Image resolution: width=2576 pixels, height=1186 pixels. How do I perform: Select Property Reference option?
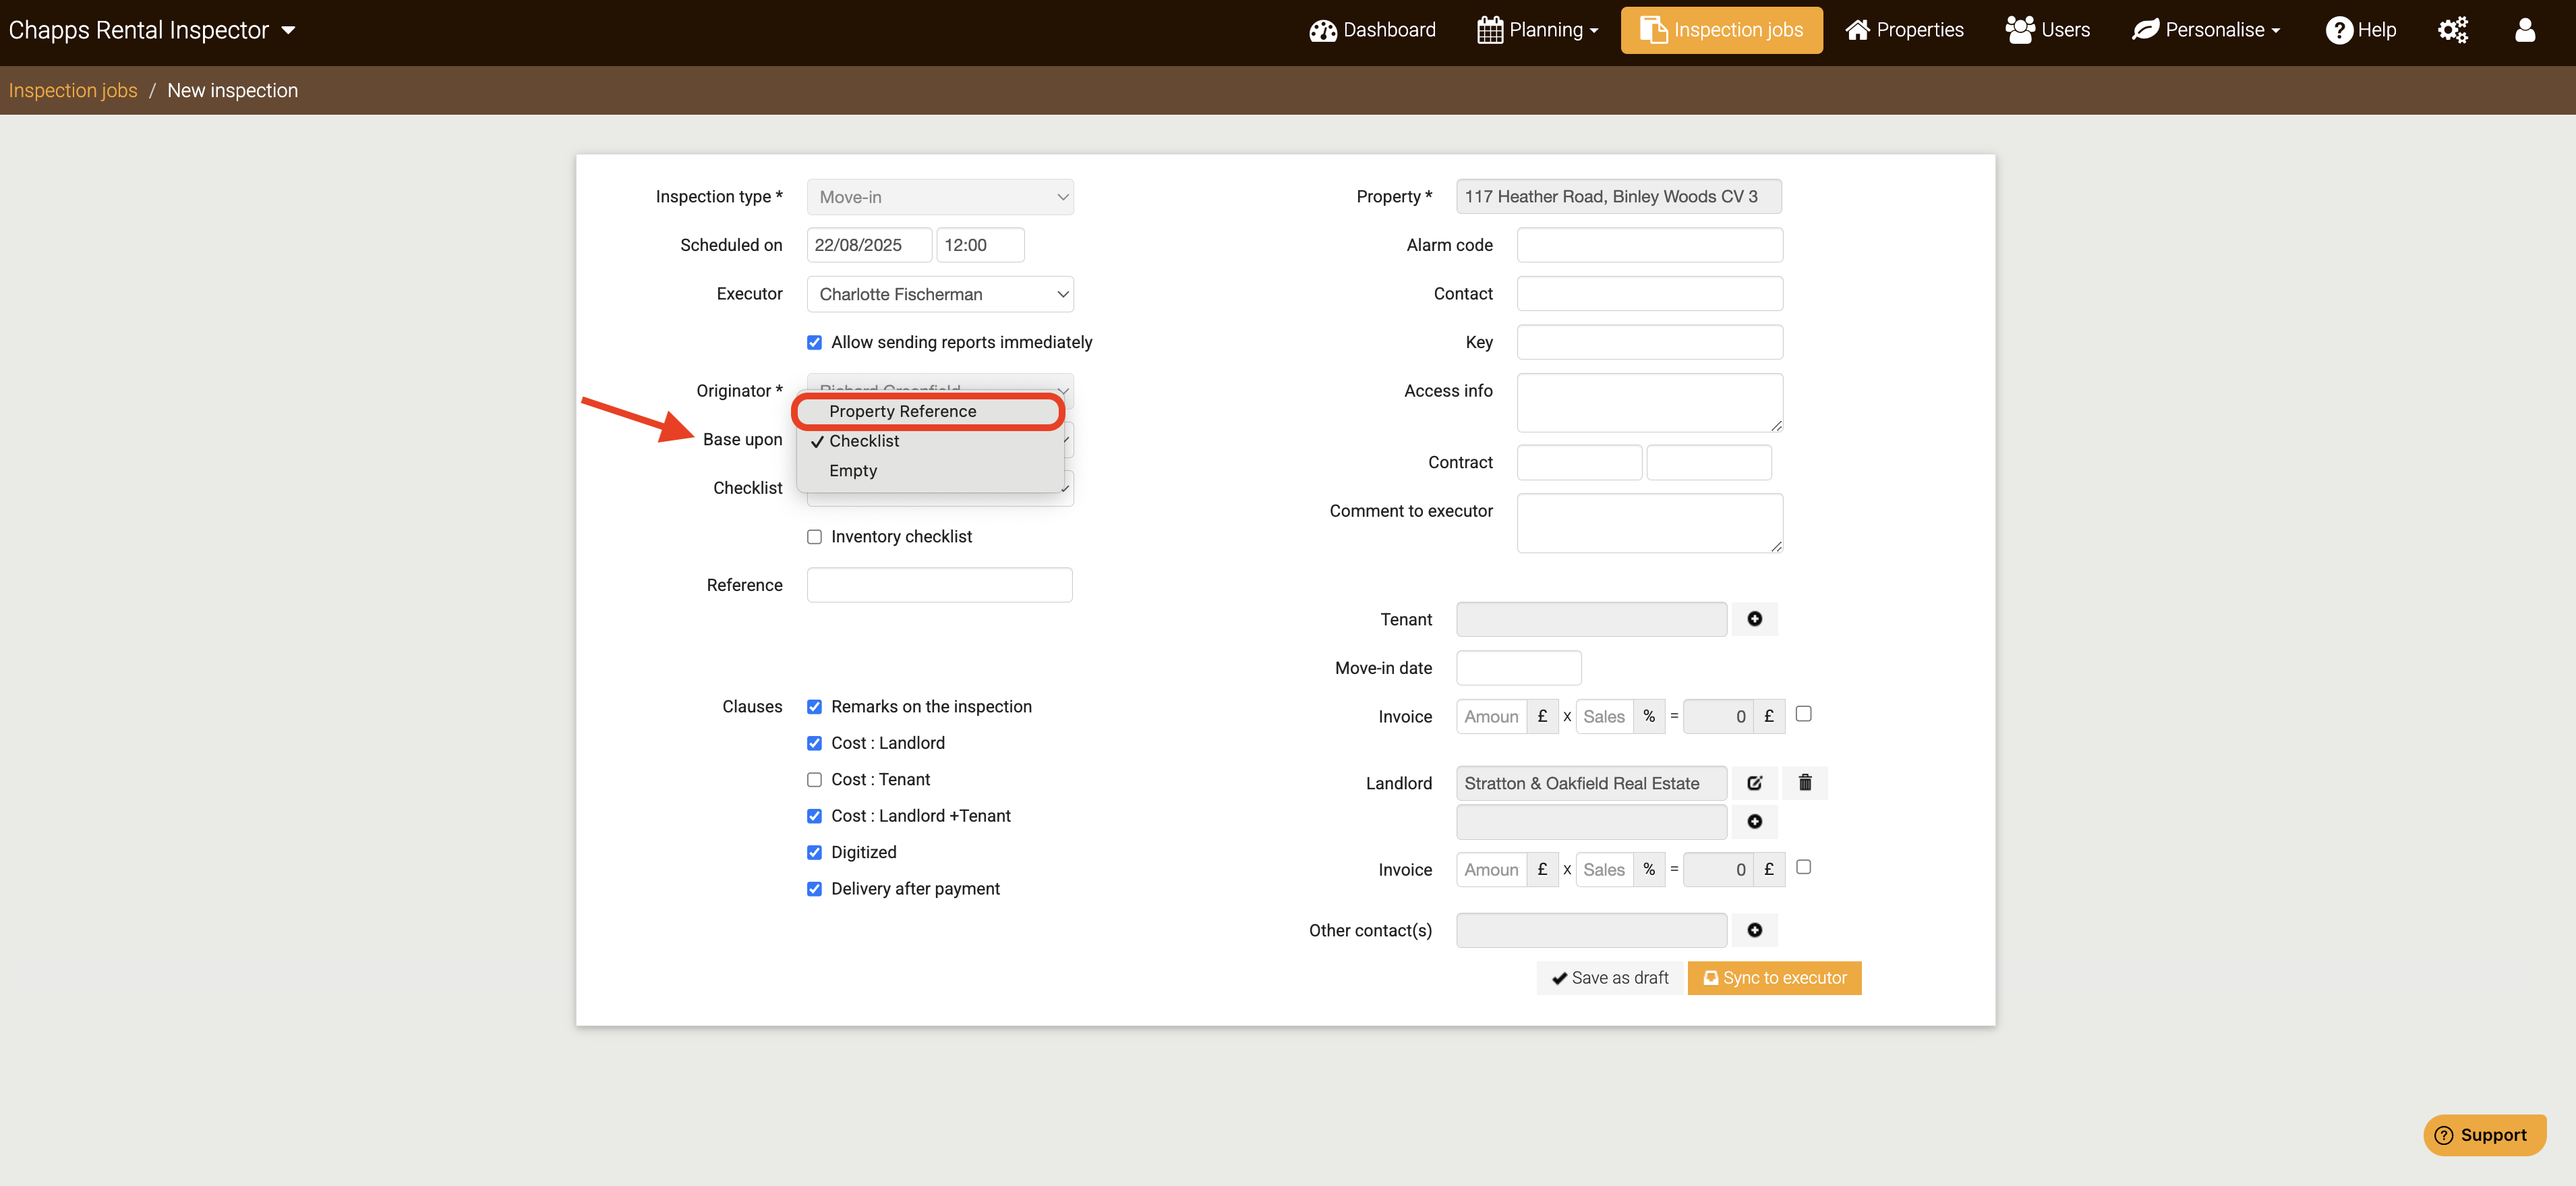pyautogui.click(x=902, y=412)
